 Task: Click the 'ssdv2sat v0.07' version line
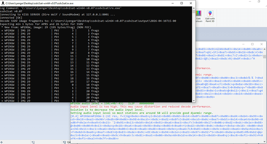pos(11,11)
